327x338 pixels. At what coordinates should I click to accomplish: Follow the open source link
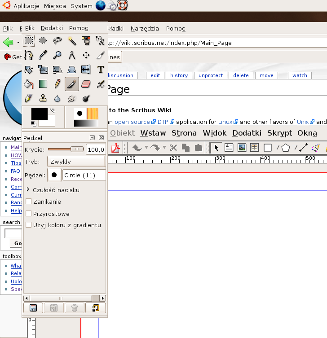[x=133, y=122]
